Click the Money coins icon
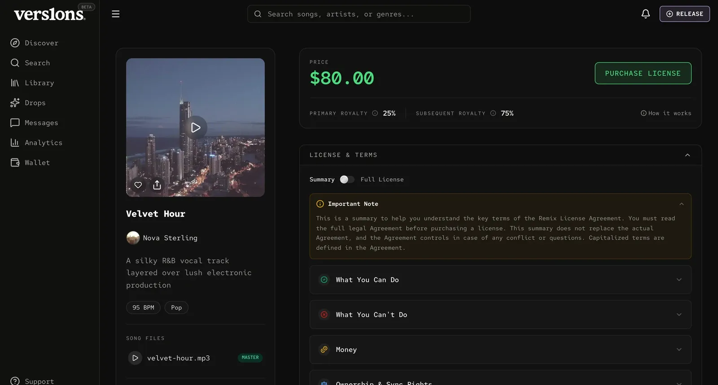This screenshot has height=385, width=718. pos(324,350)
